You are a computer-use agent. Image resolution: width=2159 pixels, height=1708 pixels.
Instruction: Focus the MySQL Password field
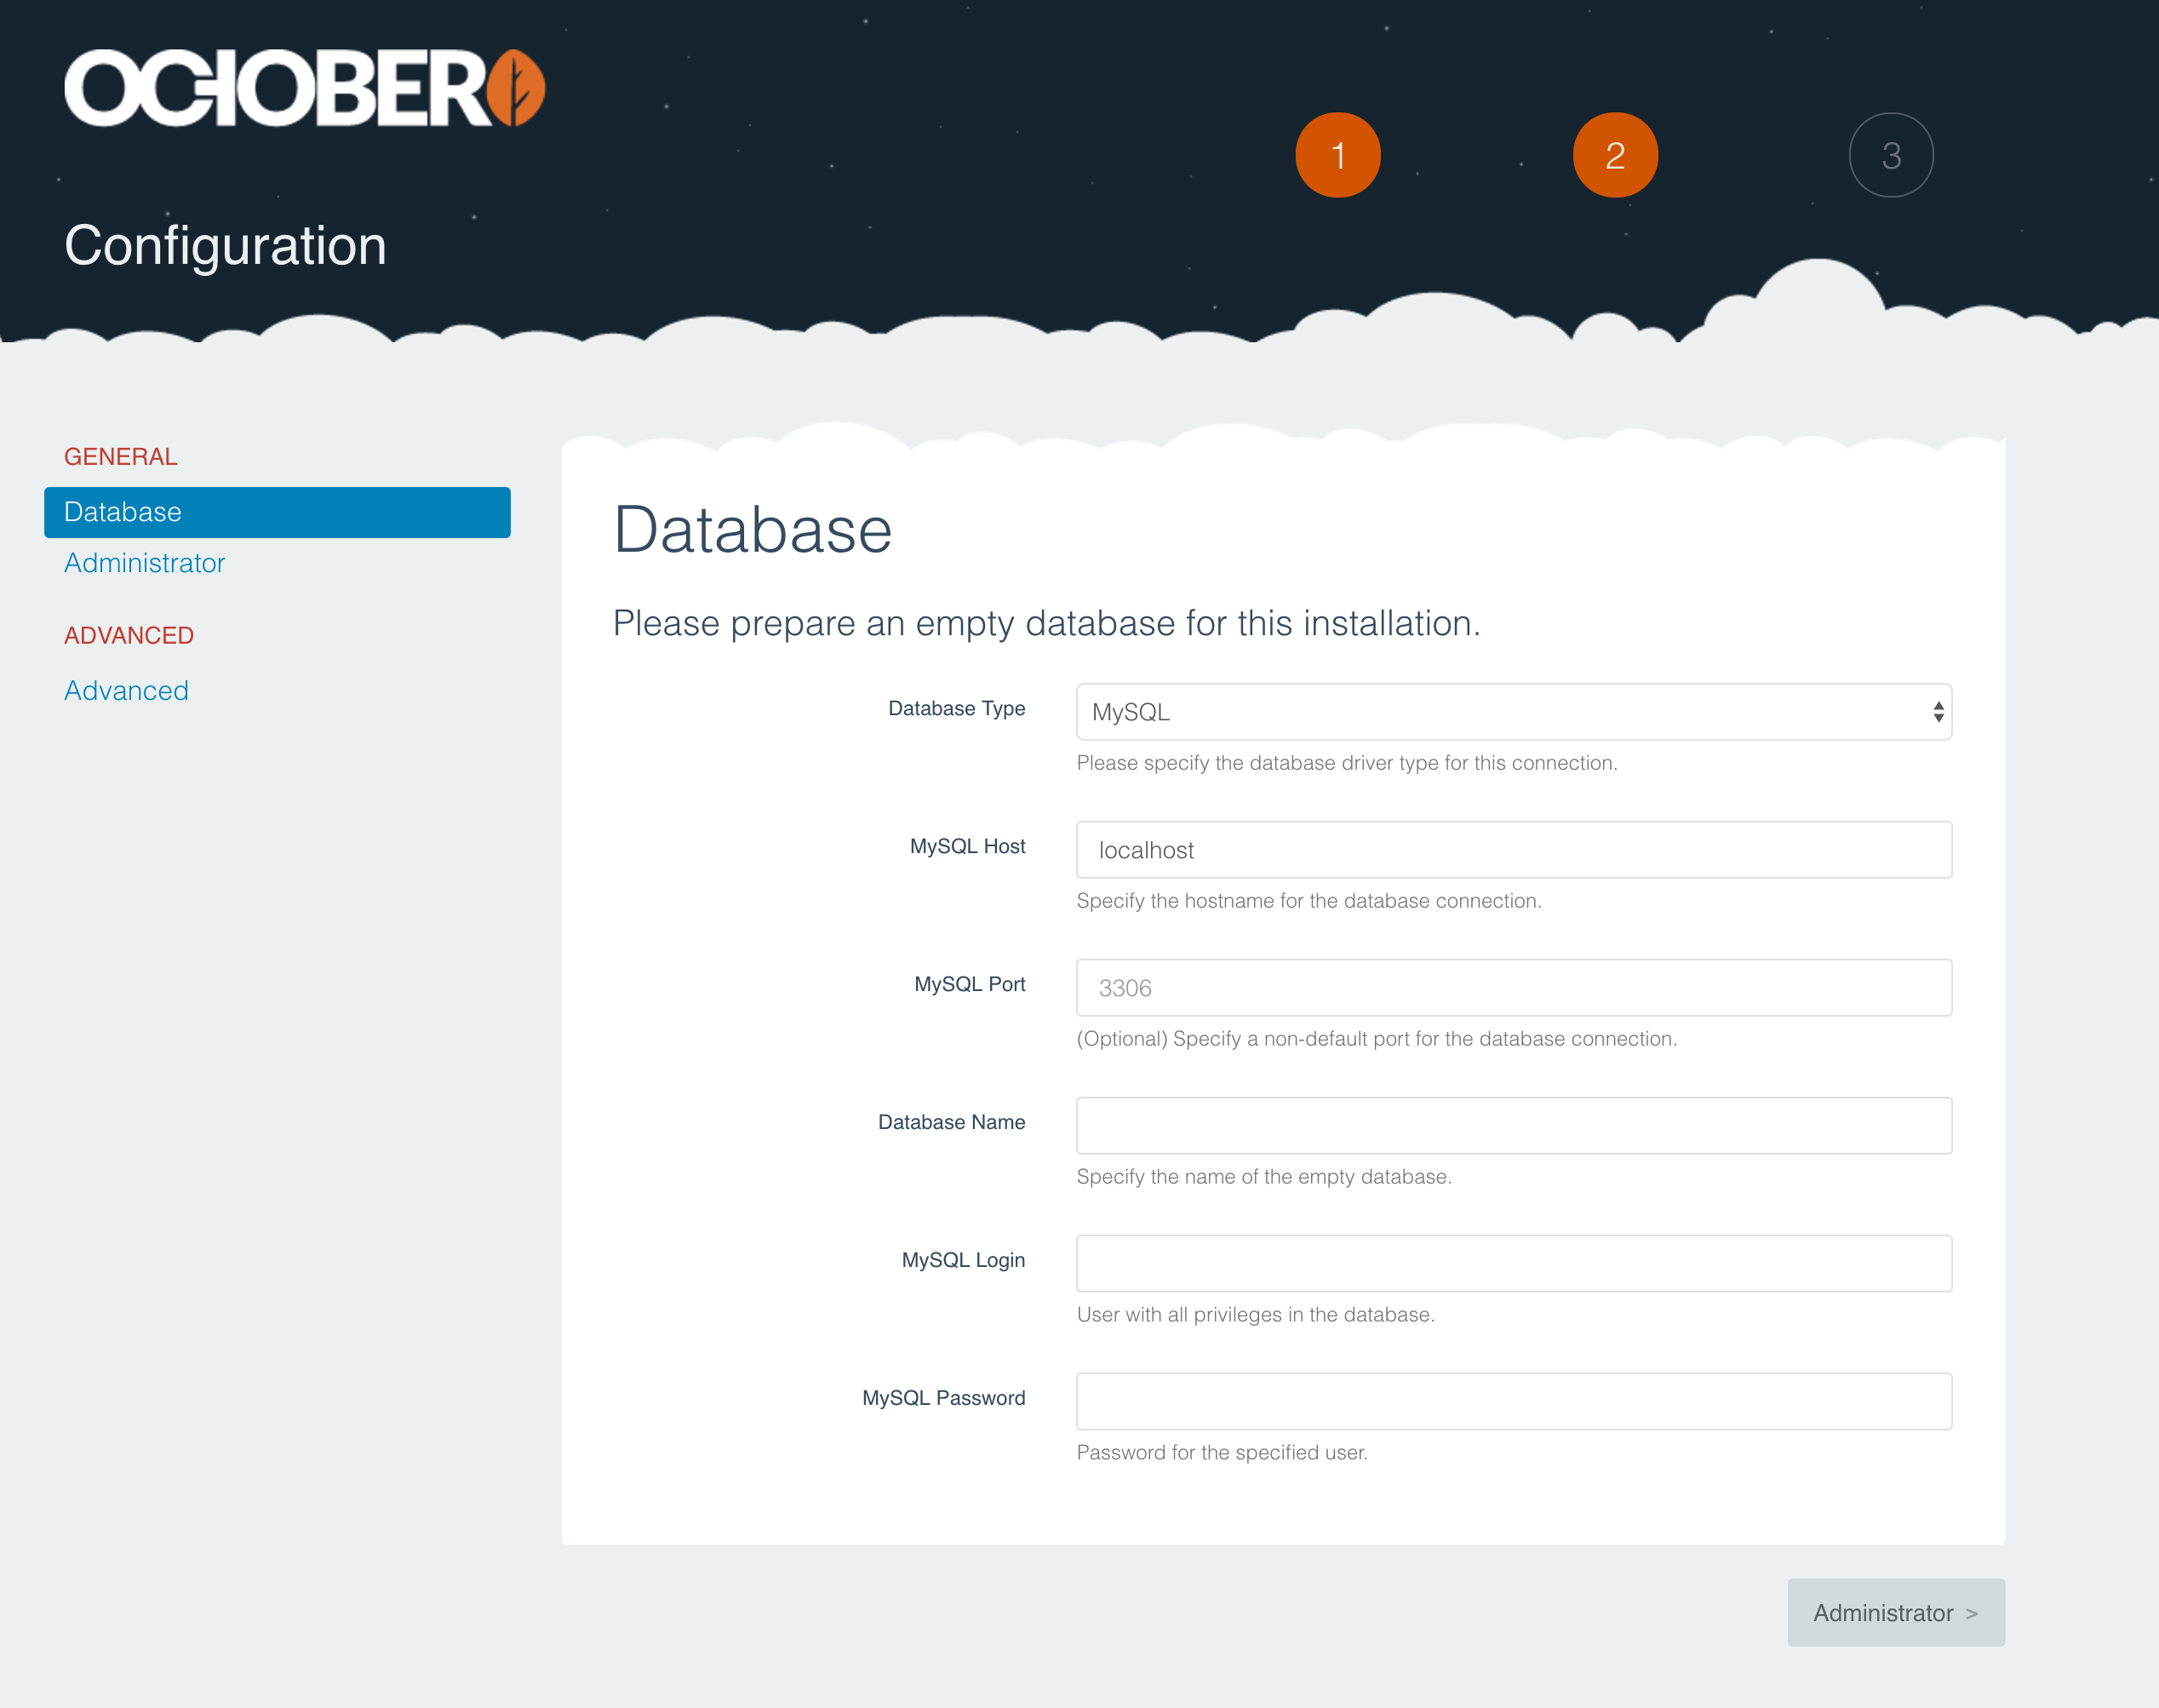[1514, 1402]
